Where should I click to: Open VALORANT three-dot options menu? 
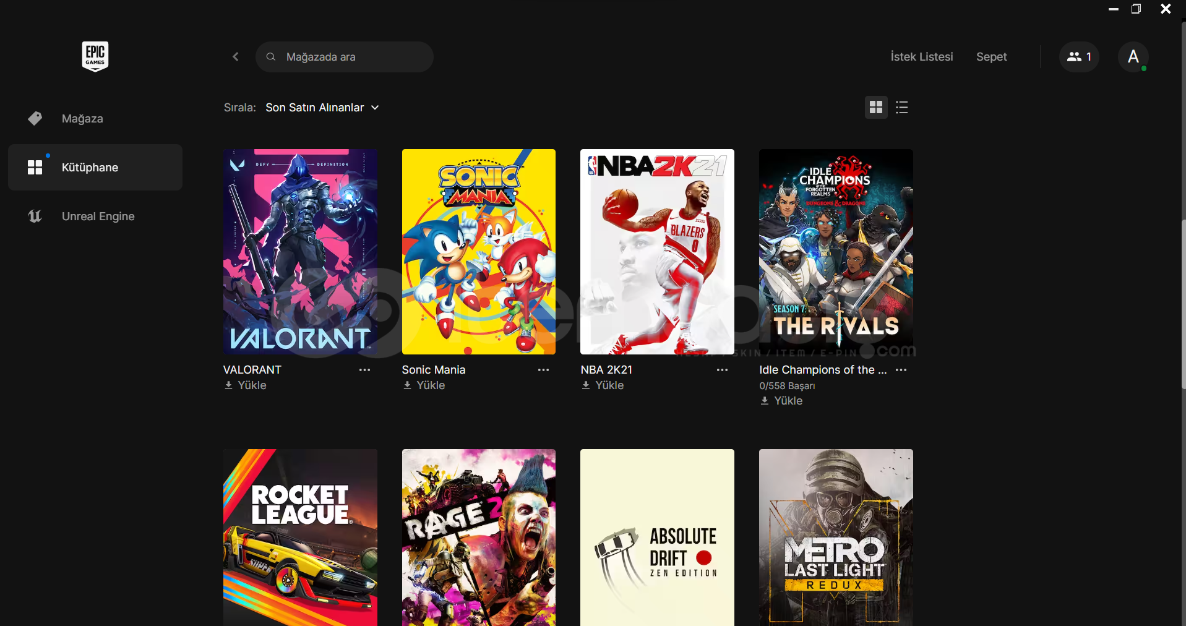(x=364, y=370)
